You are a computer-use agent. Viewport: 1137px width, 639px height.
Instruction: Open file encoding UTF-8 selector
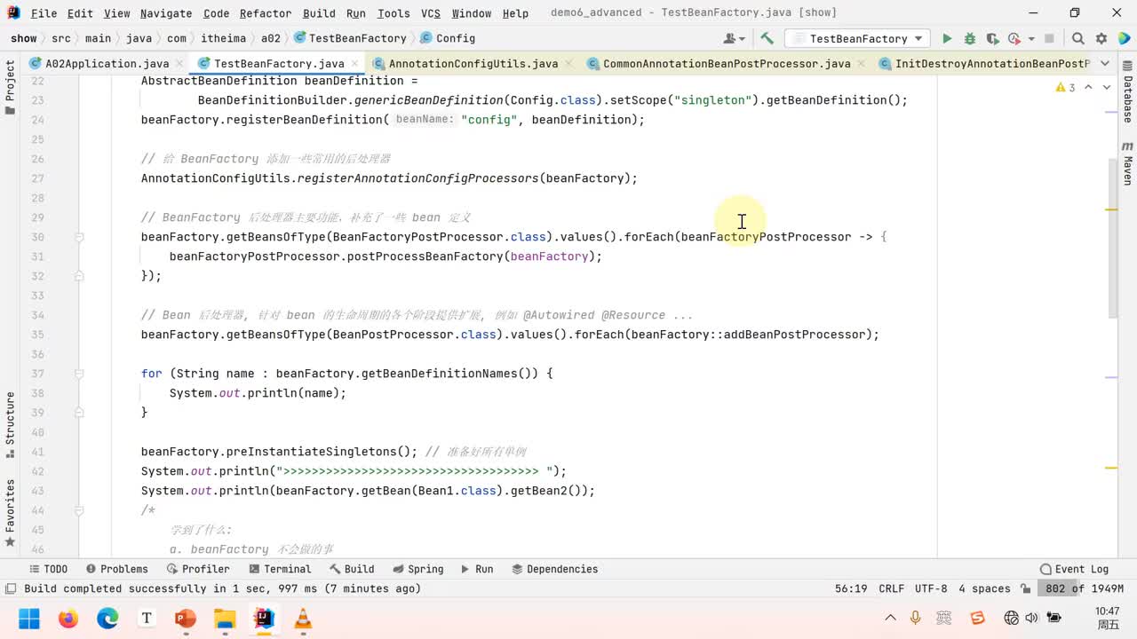(x=931, y=588)
